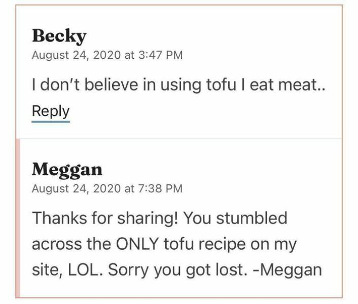Open Meggan's August 24 7:38 PM timestamp
Viewport: 358px width, 304px height.
[107, 188]
